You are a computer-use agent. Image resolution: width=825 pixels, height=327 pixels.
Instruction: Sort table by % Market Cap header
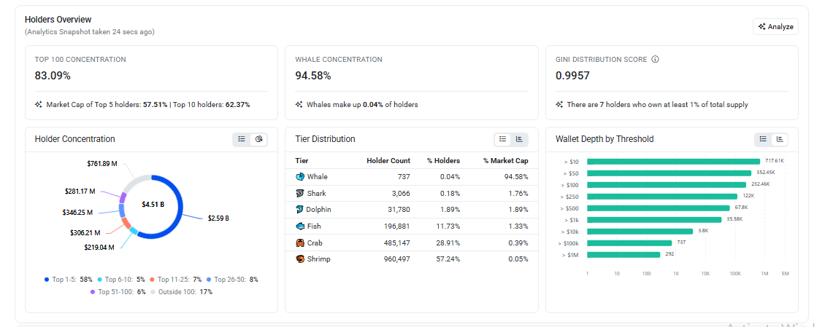pyautogui.click(x=506, y=161)
